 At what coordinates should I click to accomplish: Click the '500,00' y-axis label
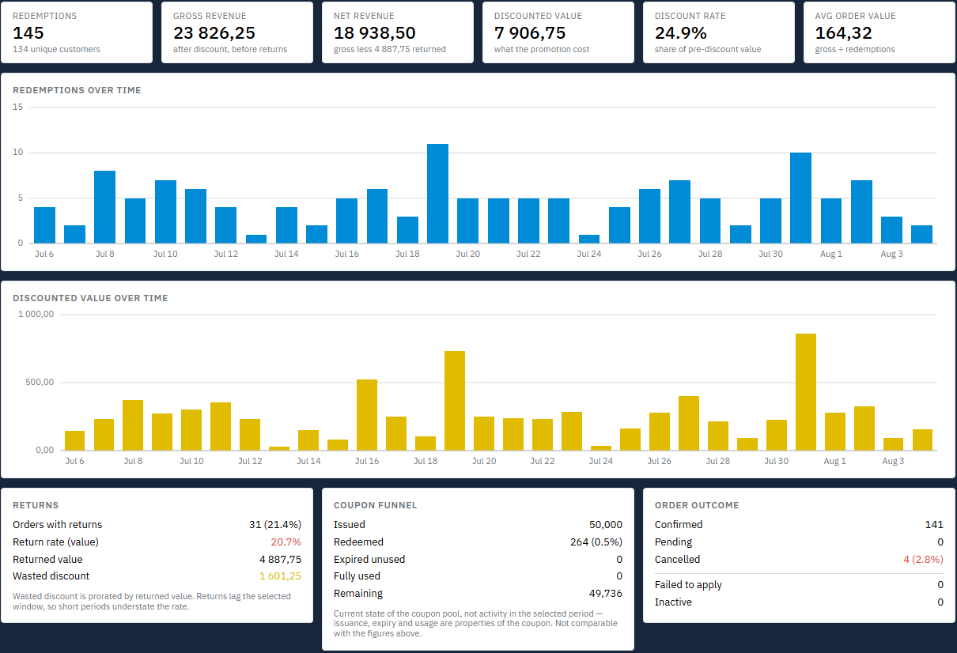pyautogui.click(x=40, y=382)
